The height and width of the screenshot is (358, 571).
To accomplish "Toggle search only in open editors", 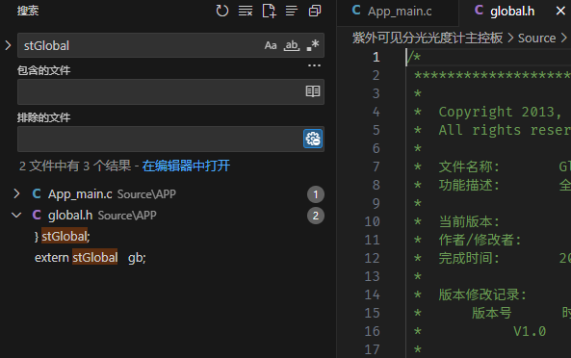I will coord(313,91).
